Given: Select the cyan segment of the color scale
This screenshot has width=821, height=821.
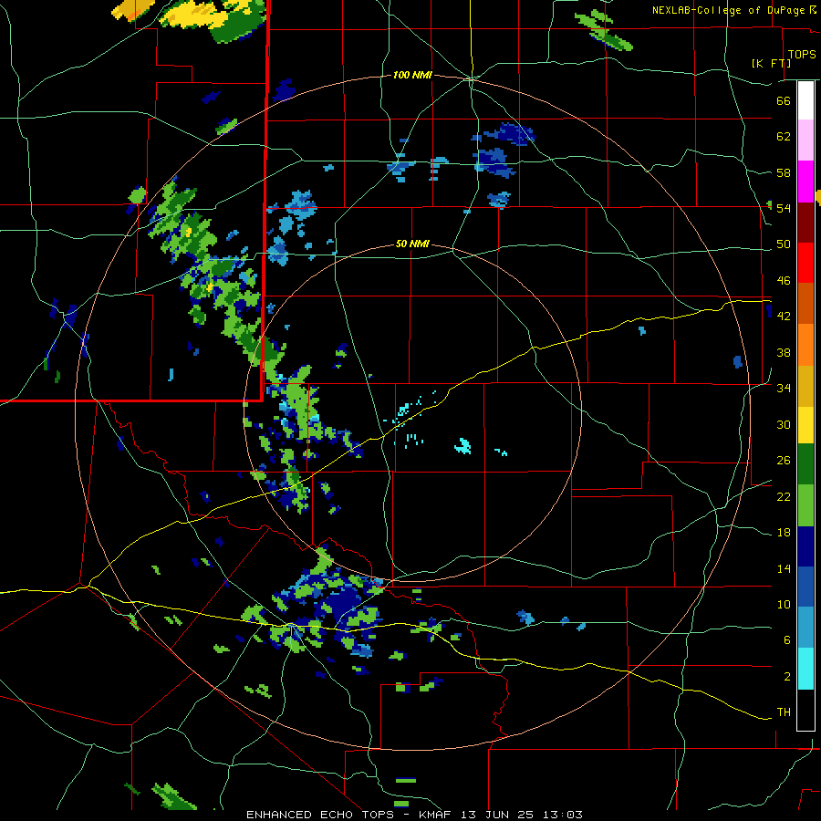Looking at the screenshot, I should click(805, 669).
